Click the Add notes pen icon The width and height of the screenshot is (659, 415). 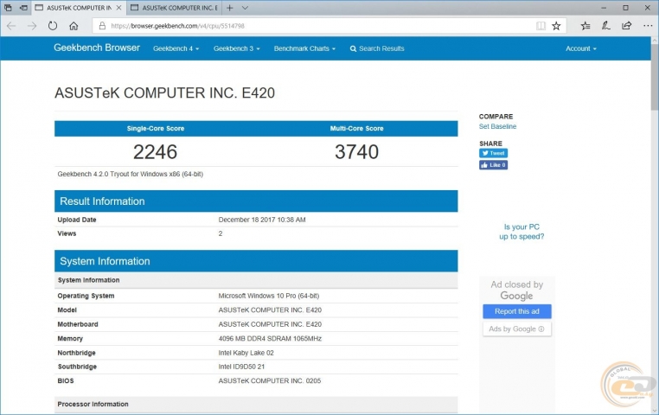[x=605, y=26]
